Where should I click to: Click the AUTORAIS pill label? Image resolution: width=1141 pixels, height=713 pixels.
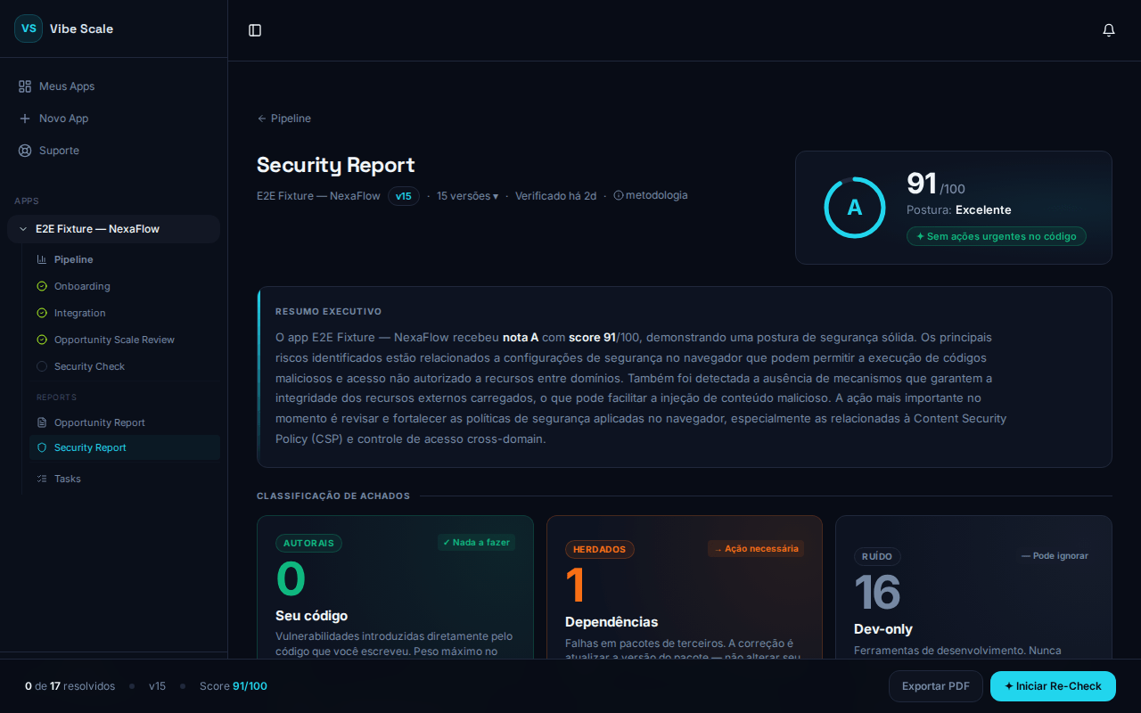point(308,543)
